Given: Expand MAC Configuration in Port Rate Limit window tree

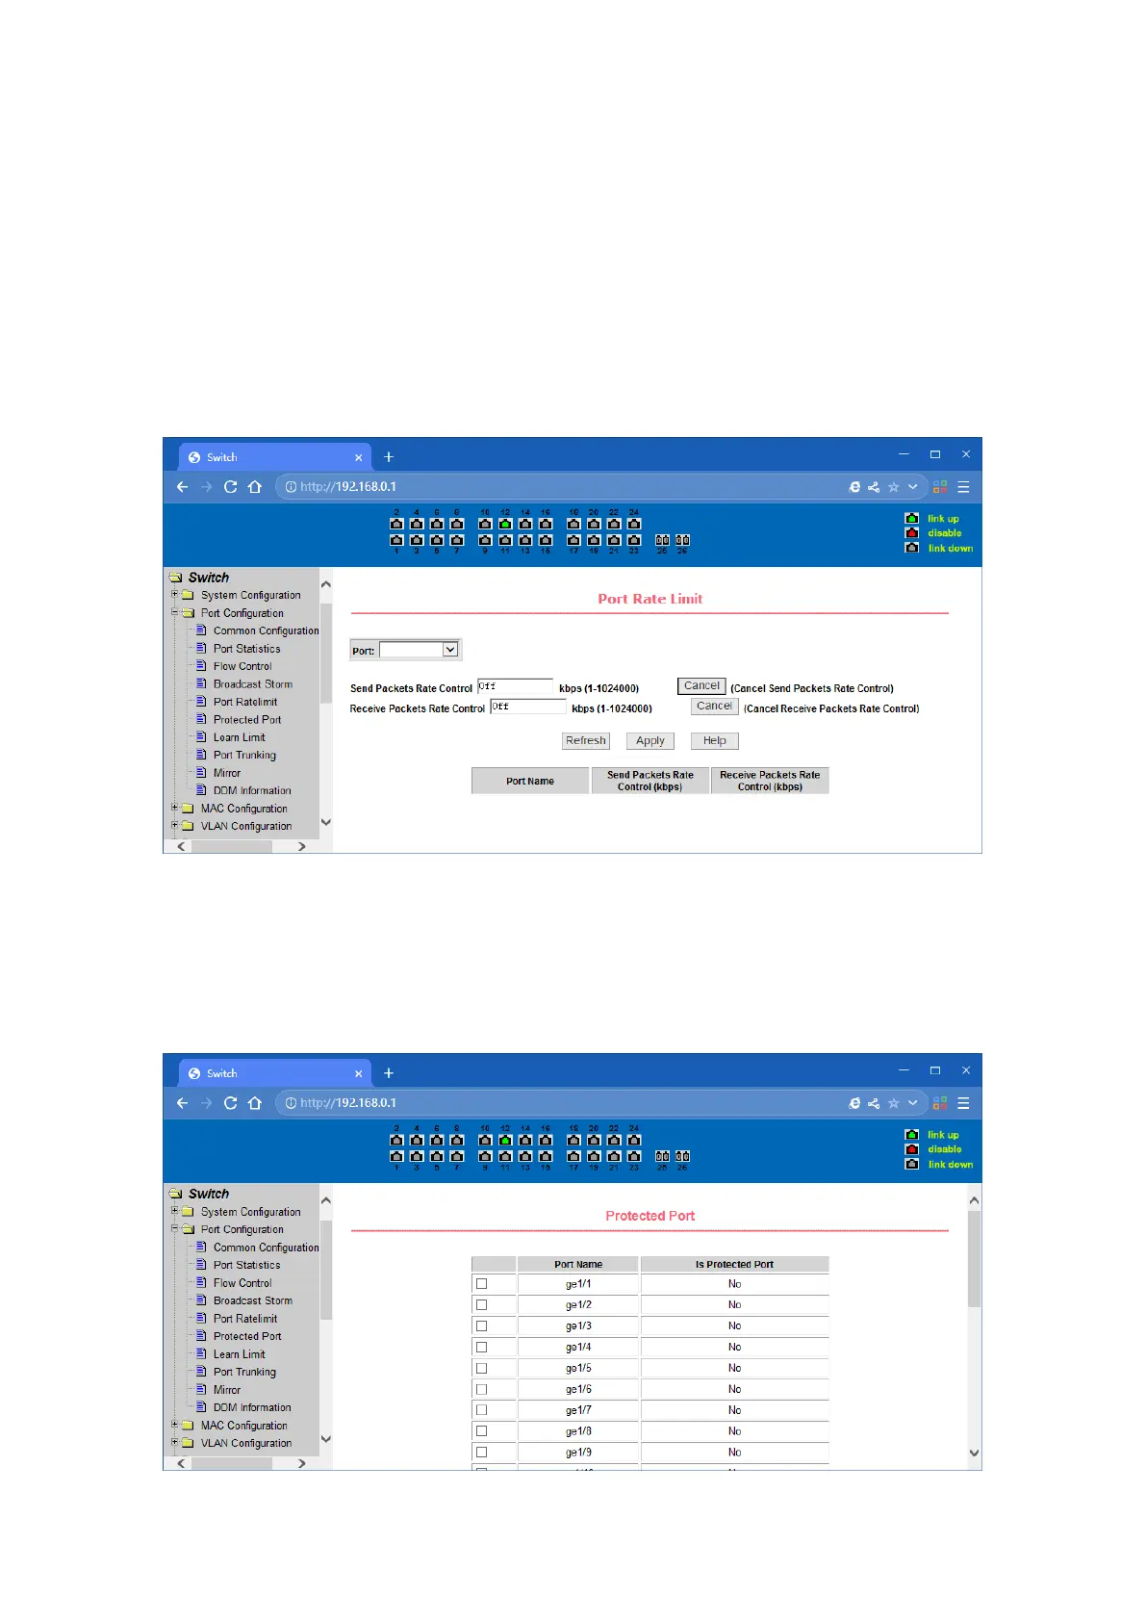Looking at the screenshot, I should click(175, 808).
